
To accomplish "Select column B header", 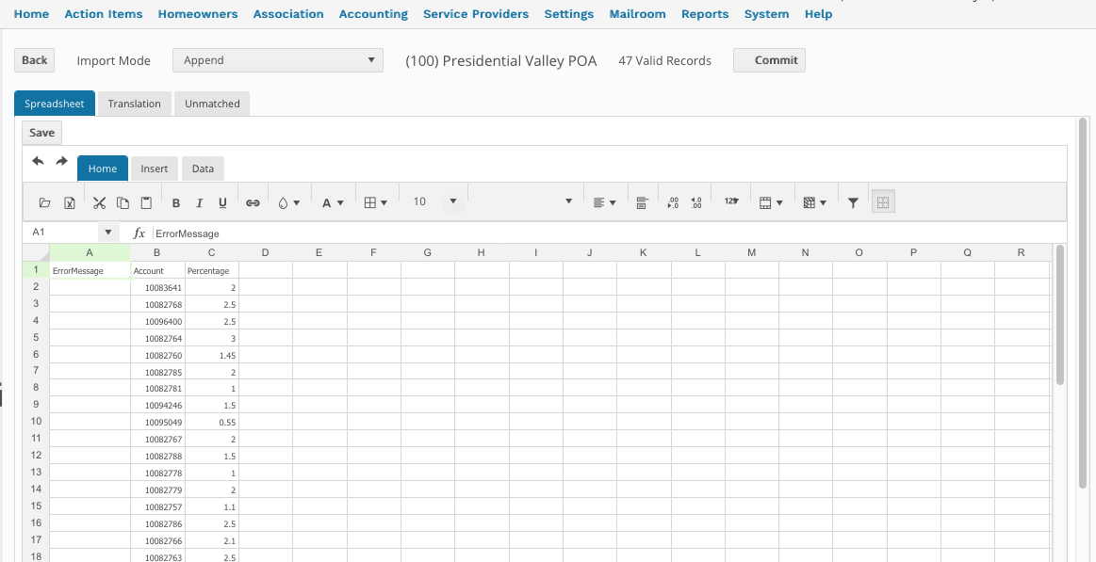I will click(157, 252).
